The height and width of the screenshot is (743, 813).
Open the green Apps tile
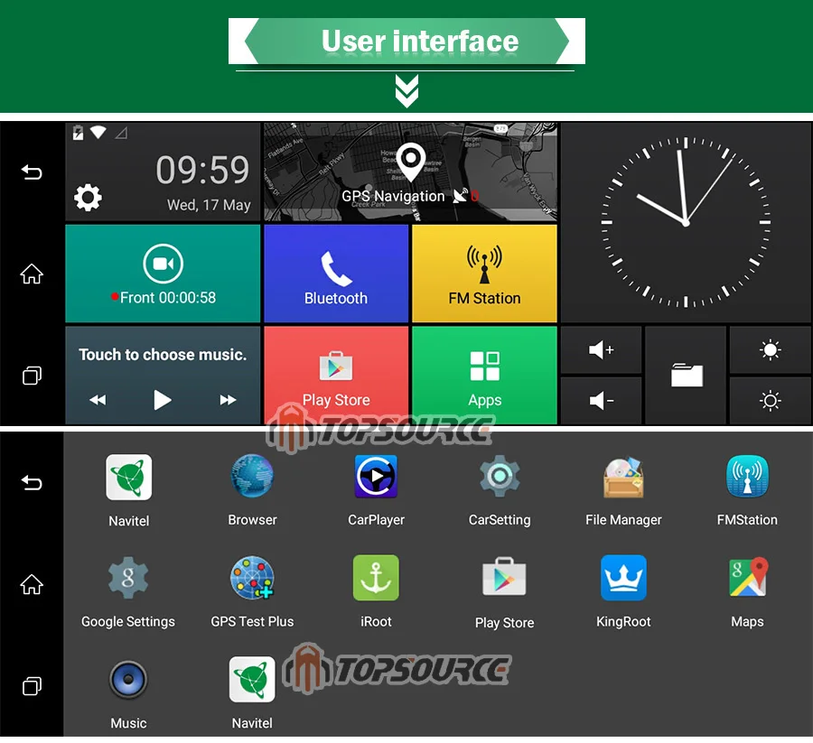(484, 376)
